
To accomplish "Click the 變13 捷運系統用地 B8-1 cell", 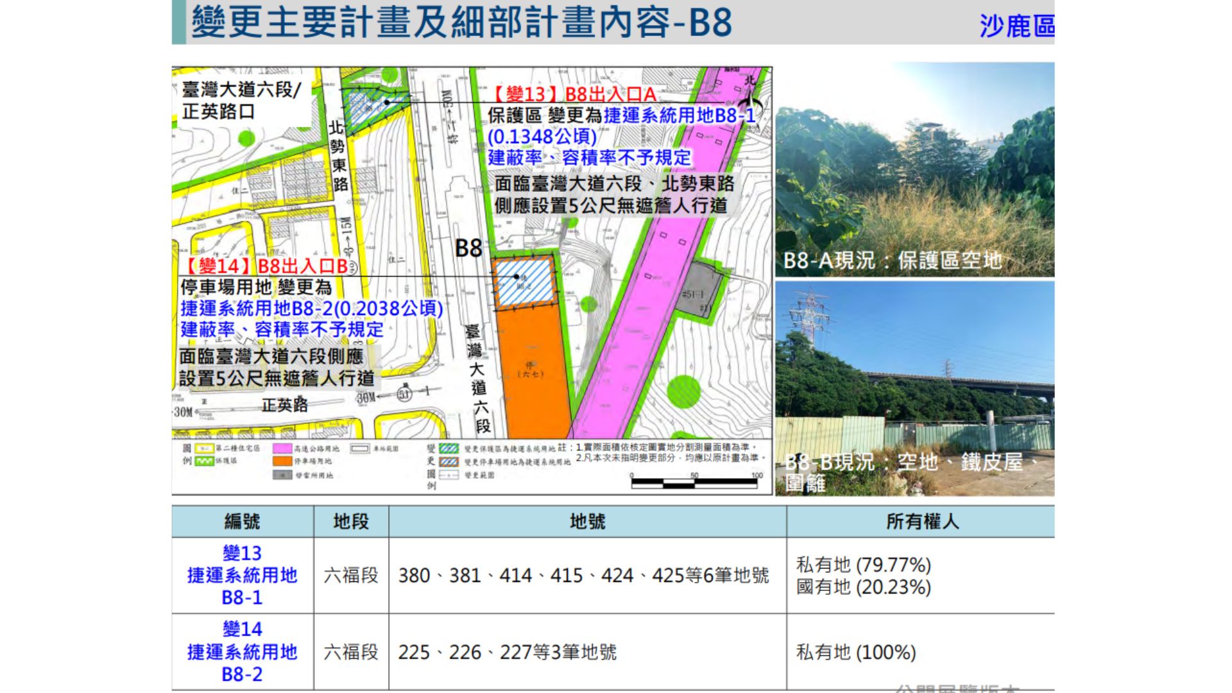I will (x=243, y=575).
